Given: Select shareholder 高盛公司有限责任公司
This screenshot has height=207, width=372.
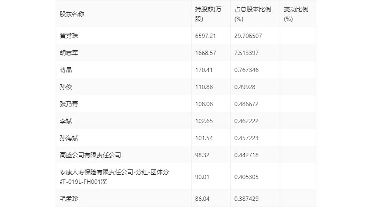Looking at the screenshot, I should pos(91,155).
